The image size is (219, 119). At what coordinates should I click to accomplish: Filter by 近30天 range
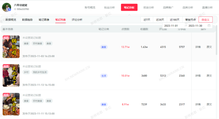[160, 20]
